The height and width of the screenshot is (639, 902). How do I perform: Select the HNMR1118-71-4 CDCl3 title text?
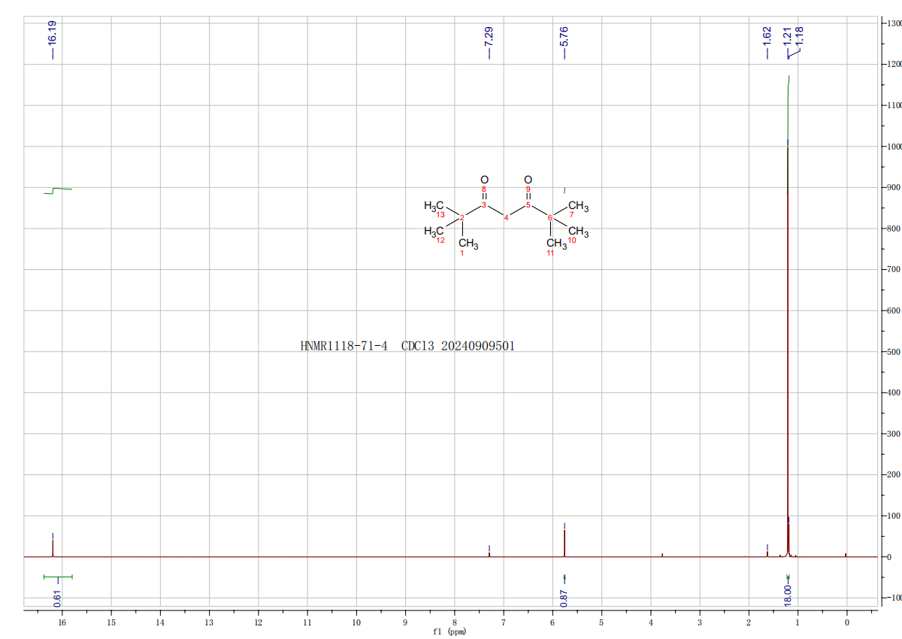coord(407,347)
